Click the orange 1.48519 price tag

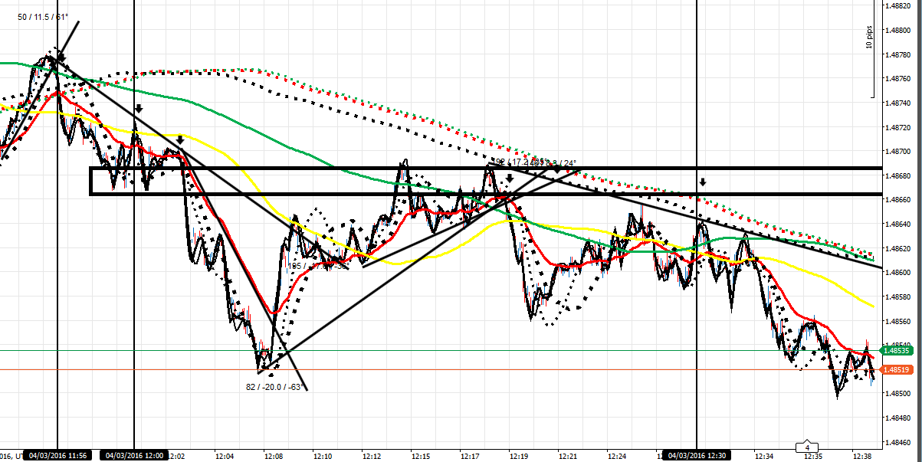tap(897, 369)
